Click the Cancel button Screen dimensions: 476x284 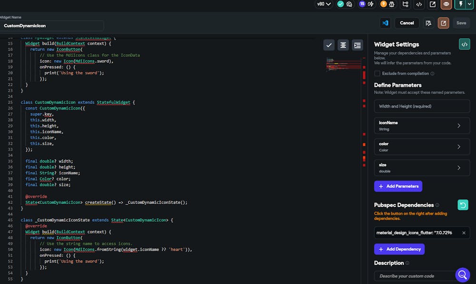coord(407,23)
